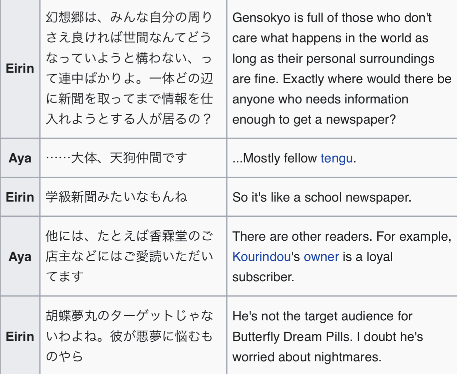The height and width of the screenshot is (374, 457).
Task: Open the Kourindou link
Action: (261, 257)
